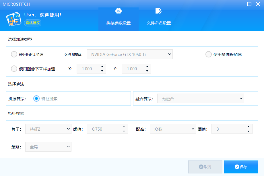Open the window options dropdown in title bar

tap(240, 4)
